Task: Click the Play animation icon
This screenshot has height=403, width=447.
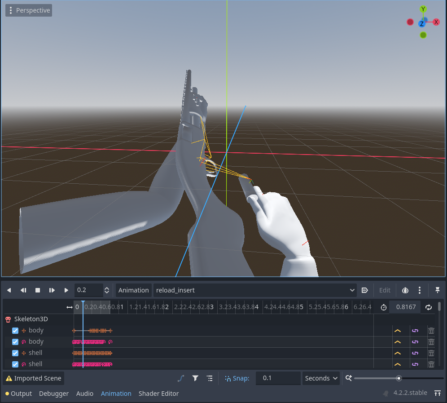Action: tap(66, 290)
